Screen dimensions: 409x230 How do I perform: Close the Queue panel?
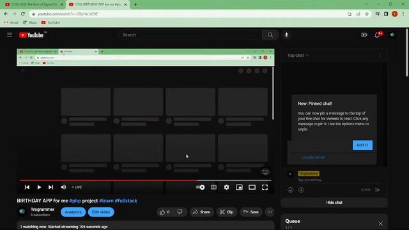coord(381,224)
